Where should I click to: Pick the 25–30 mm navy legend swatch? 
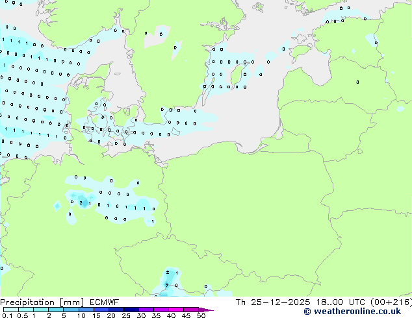click(x=131, y=310)
